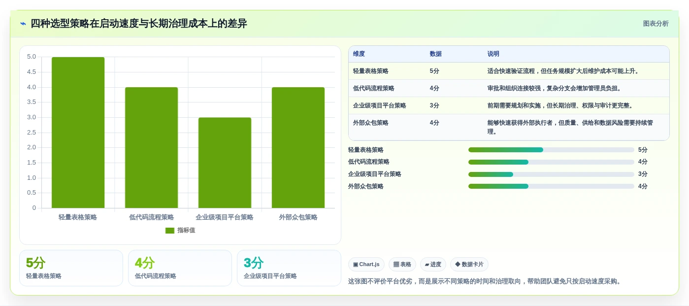Click the description starting 审批和组织连接较强
Screen dimensions: 689x306
tap(554, 89)
